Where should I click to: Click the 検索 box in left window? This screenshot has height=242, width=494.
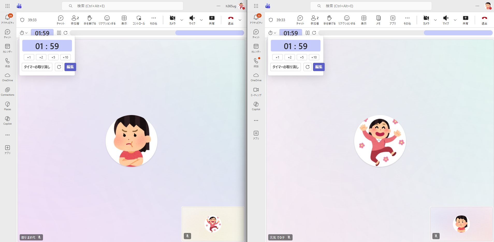[122, 6]
